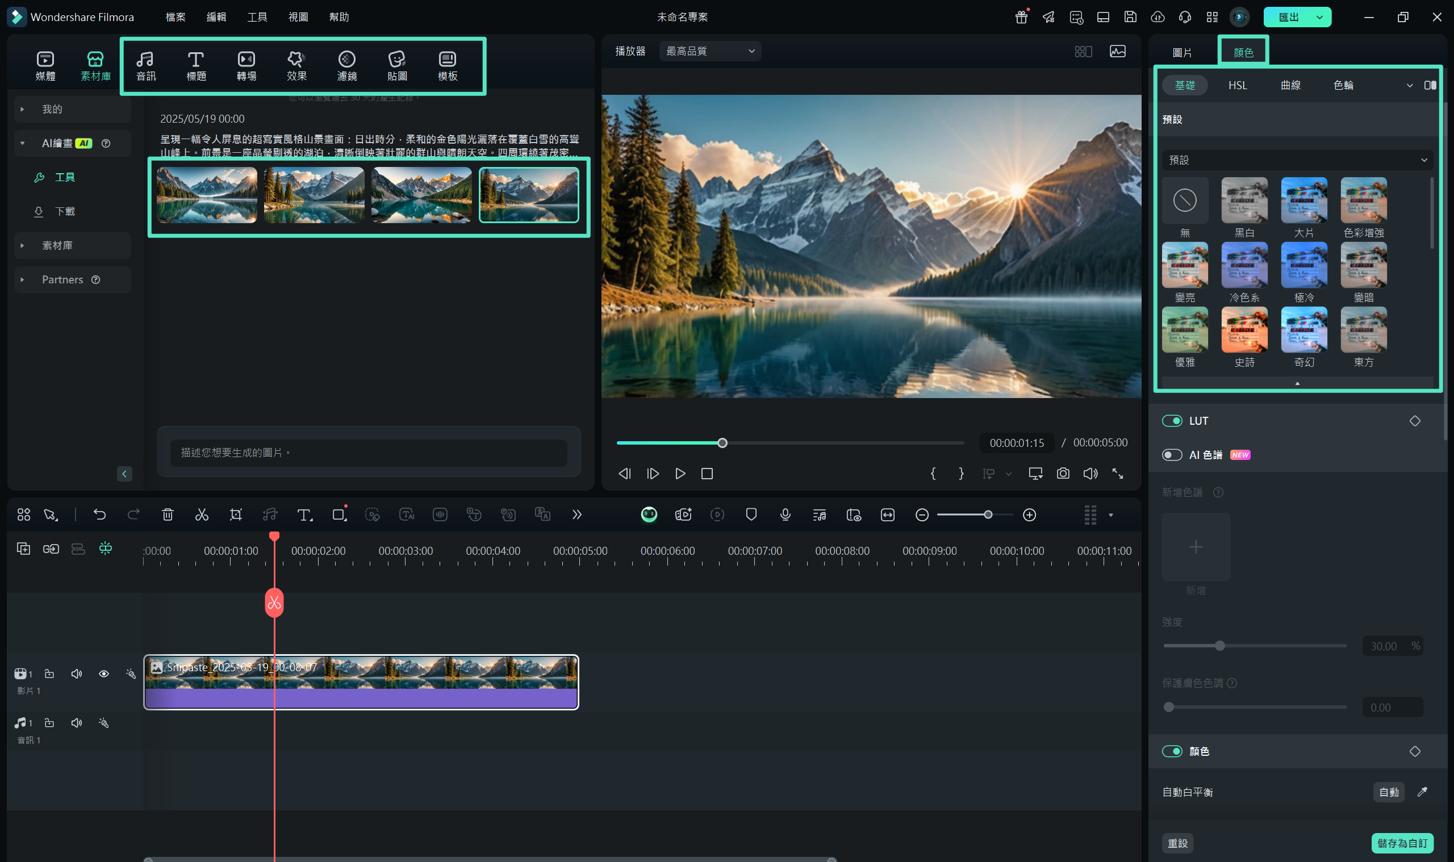Open the cloud upload icon
This screenshot has height=862, width=1454.
tap(1157, 17)
